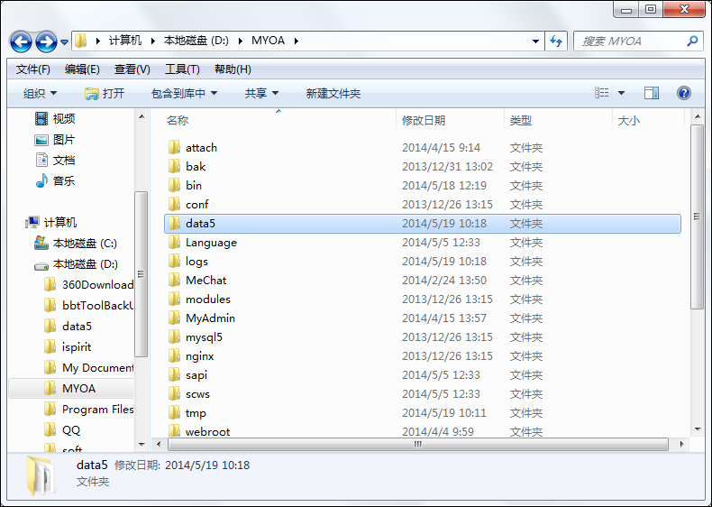
Task: Expand the 包含到库中 dropdown
Action: point(184,94)
